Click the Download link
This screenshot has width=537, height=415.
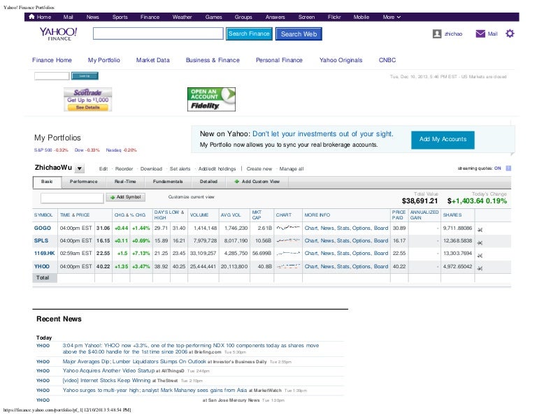coord(151,168)
